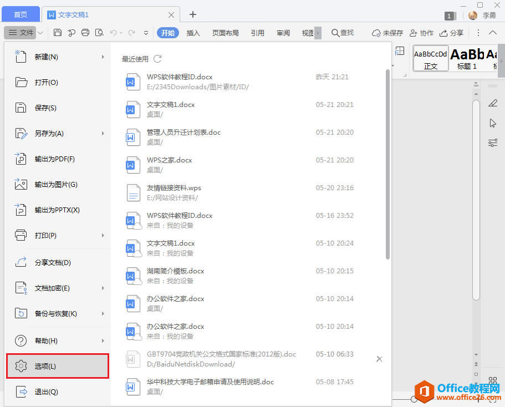The height and width of the screenshot is (407, 505).
Task: Expand the 备份与恢复(K) submenu arrow
Action: pos(103,313)
